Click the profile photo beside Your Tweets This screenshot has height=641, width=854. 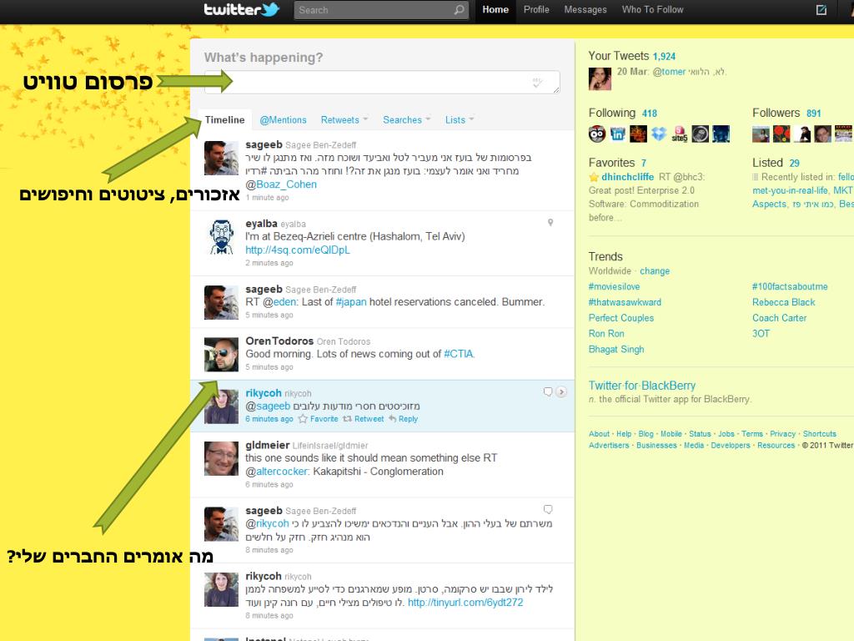coord(600,78)
